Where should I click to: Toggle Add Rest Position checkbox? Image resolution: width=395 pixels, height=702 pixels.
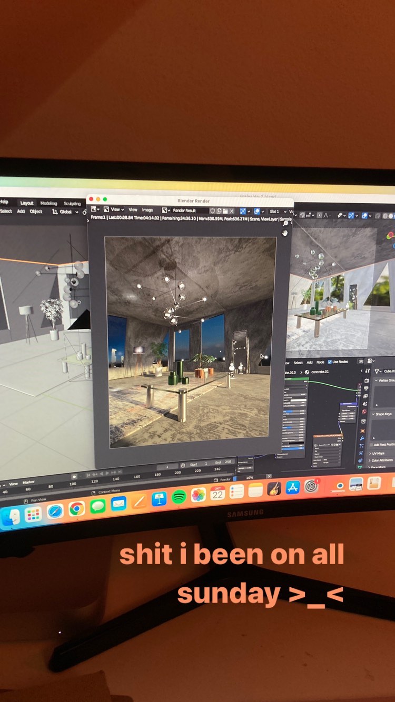tap(371, 445)
